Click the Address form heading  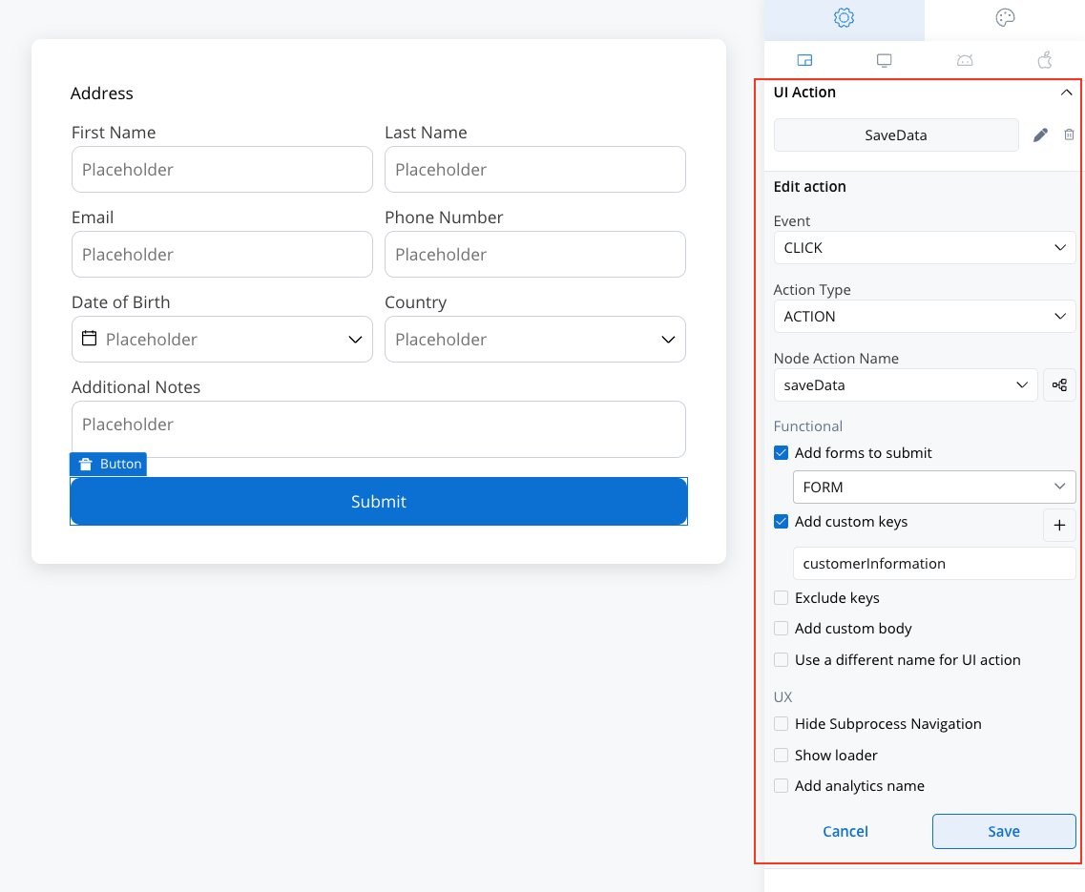pyautogui.click(x=102, y=93)
